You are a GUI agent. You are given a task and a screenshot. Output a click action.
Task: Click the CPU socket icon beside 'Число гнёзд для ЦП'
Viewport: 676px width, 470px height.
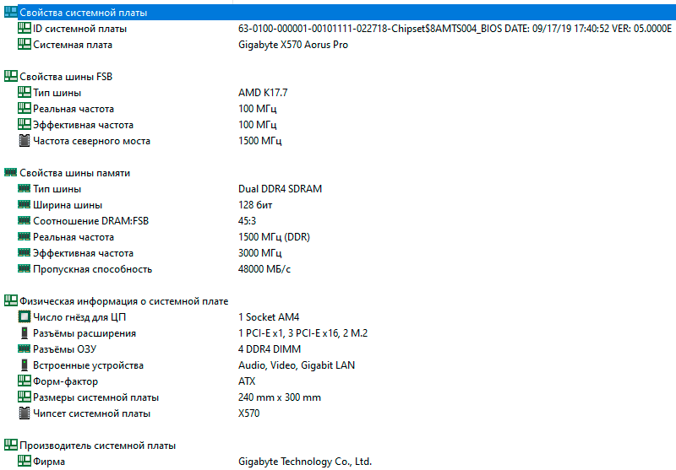pos(25,316)
